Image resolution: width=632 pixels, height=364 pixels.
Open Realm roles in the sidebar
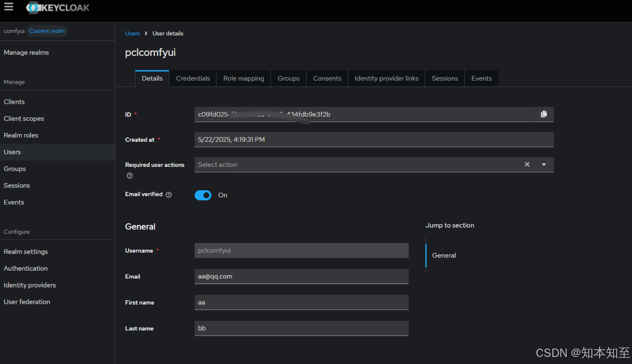click(x=57, y=135)
